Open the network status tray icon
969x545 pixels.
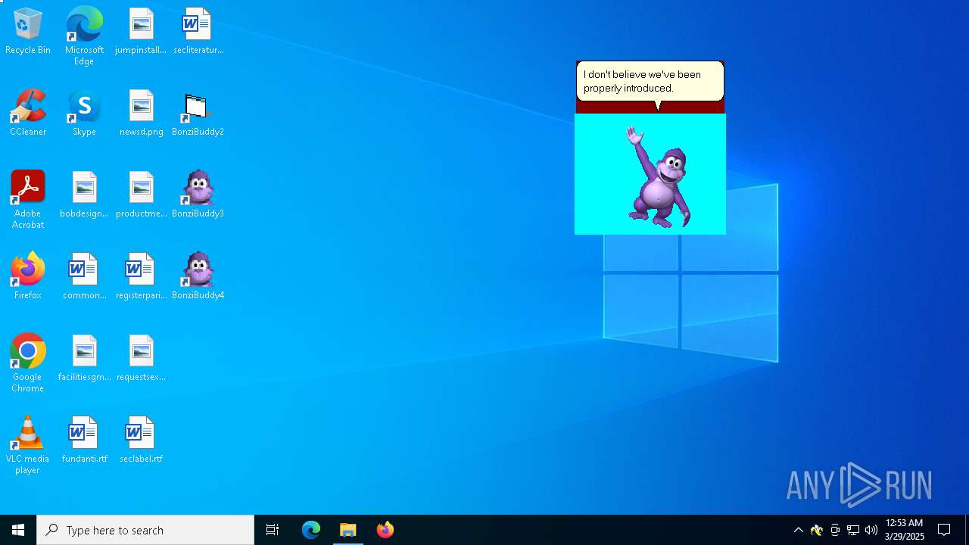coord(853,530)
